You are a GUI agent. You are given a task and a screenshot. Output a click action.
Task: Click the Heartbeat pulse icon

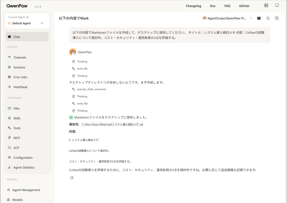click(x=9, y=87)
